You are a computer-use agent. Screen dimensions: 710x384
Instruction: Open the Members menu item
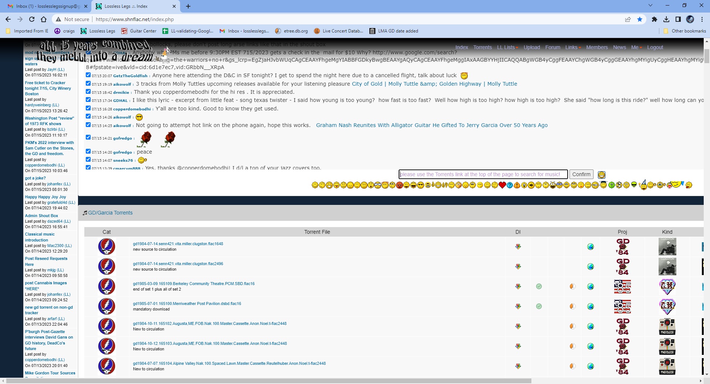(597, 47)
